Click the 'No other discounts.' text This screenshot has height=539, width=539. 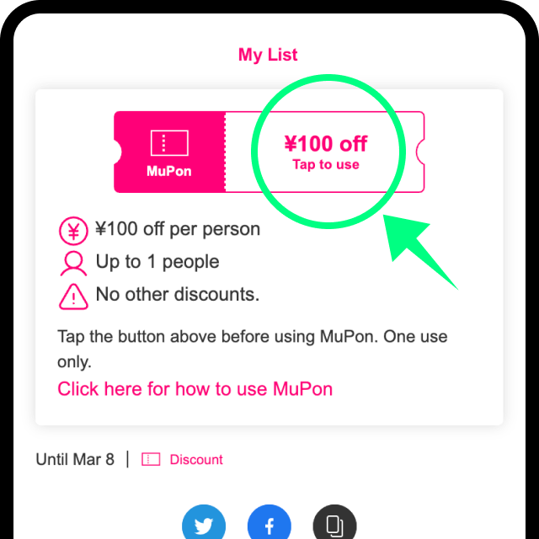click(178, 294)
